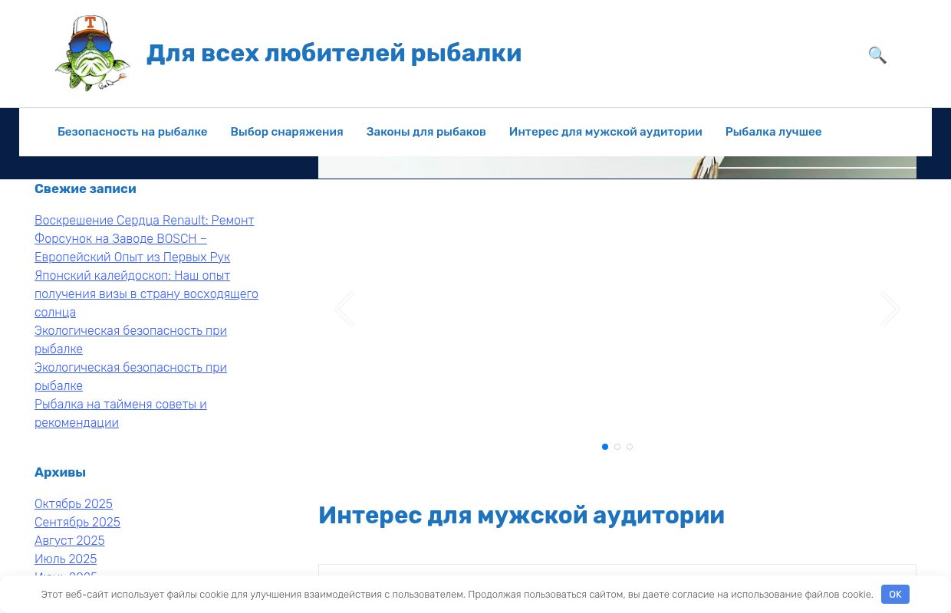Go to previous slide with left arrow

tap(344, 309)
